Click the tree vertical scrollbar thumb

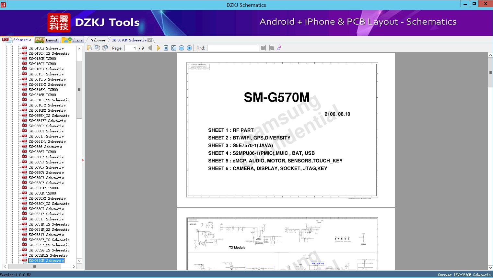(79, 90)
